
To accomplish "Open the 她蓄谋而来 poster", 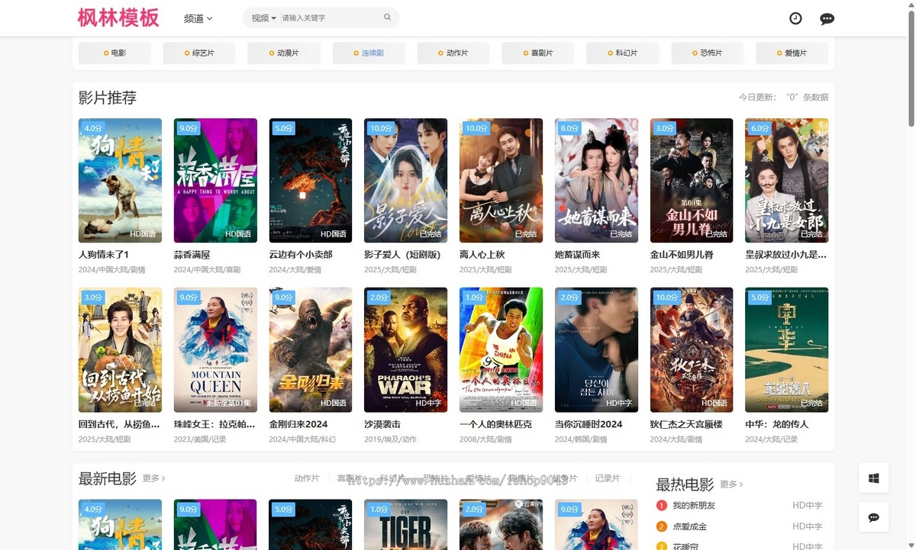I will 596,180.
